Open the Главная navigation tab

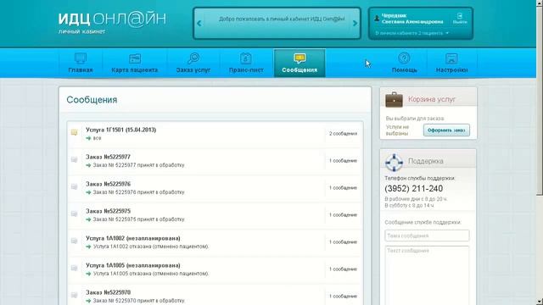coord(81,63)
